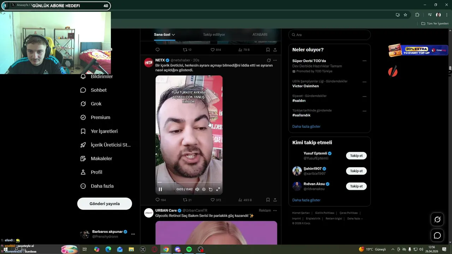
Task: Open Grok action on NETX post
Action: (269, 60)
